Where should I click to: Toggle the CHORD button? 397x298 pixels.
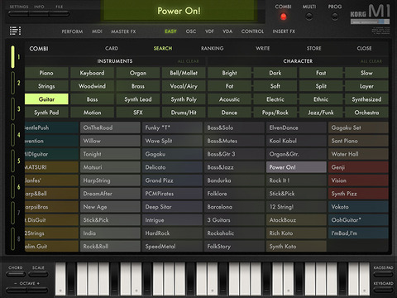[x=16, y=274]
